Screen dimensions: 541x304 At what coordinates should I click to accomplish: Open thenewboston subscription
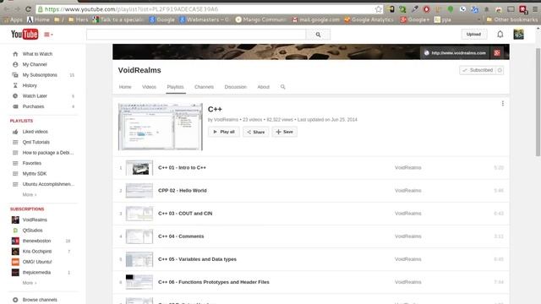pos(36,241)
